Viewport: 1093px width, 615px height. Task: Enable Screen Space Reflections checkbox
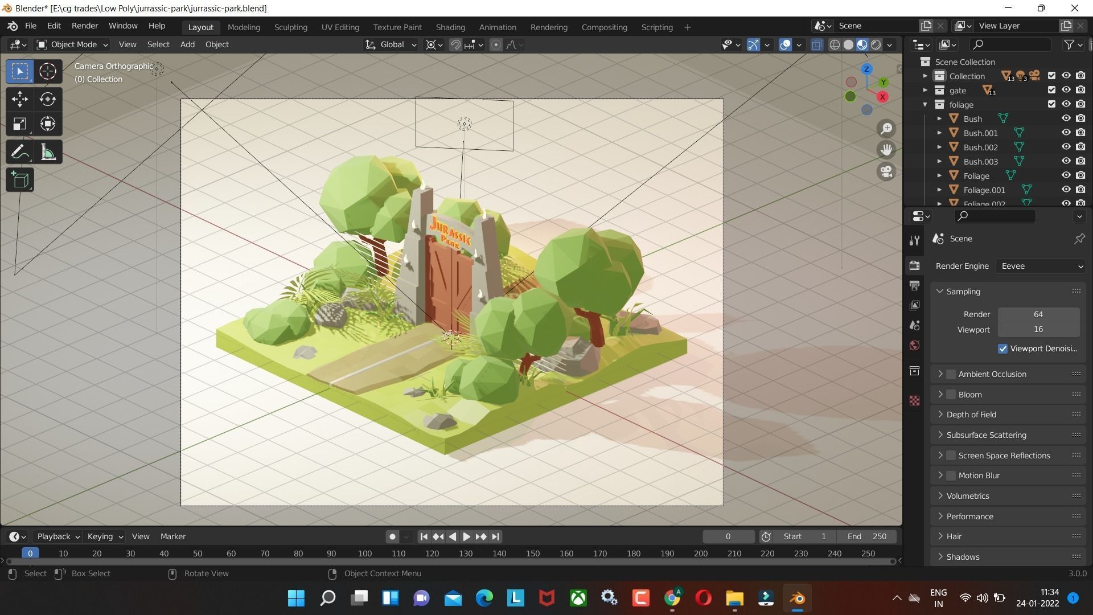pyautogui.click(x=951, y=456)
